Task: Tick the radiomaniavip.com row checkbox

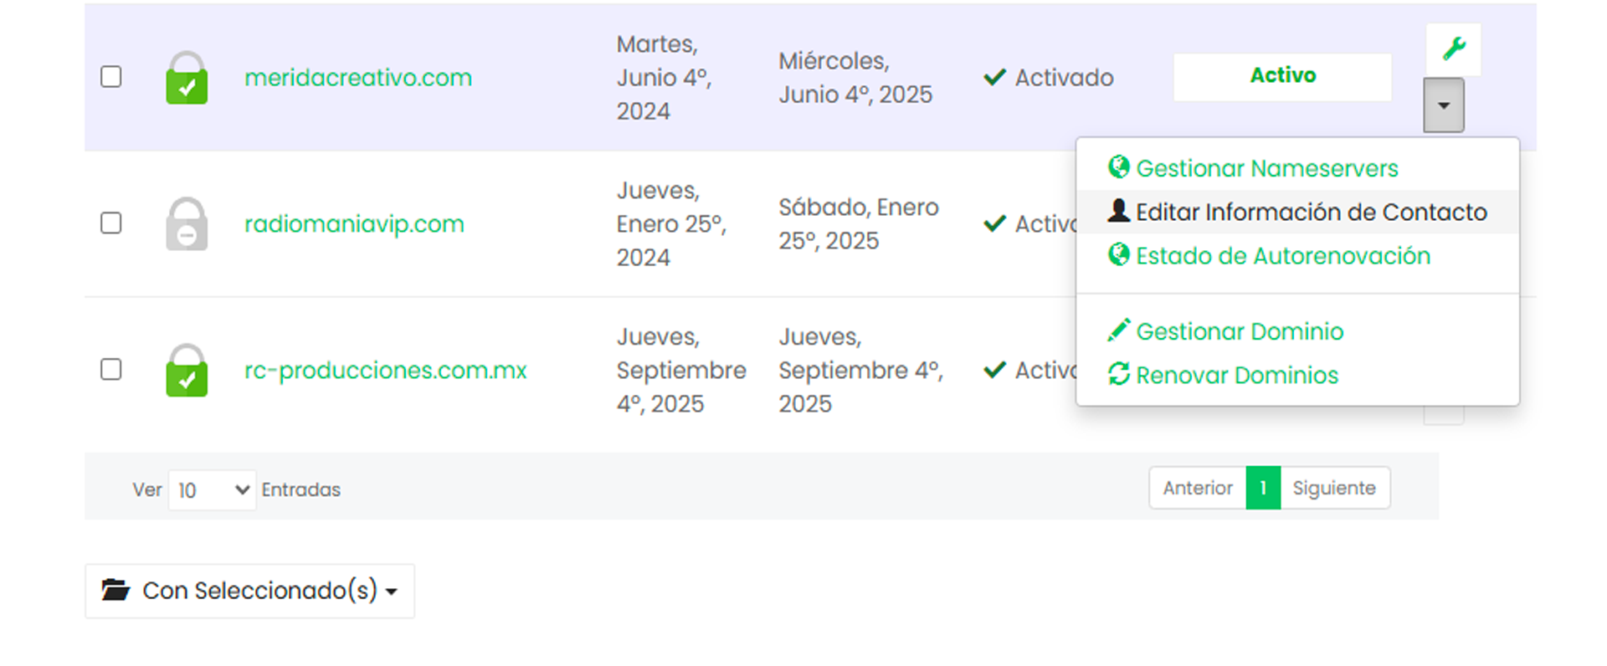Action: 111,223
